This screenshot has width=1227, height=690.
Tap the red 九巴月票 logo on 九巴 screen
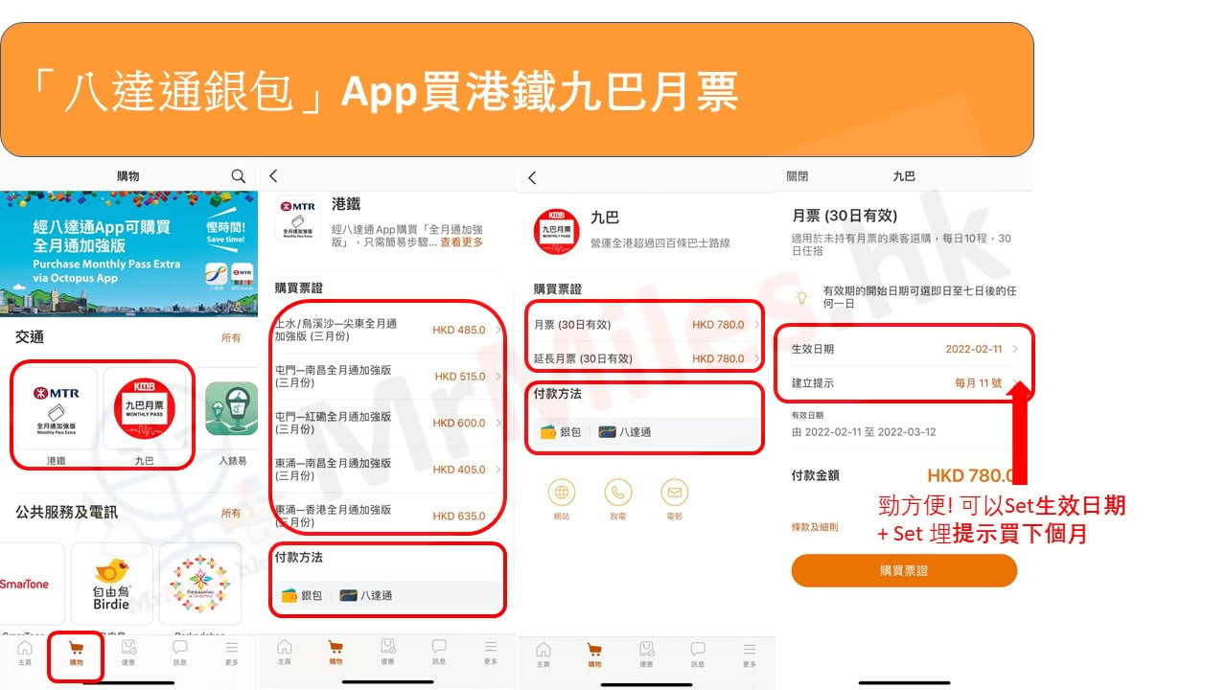557,230
